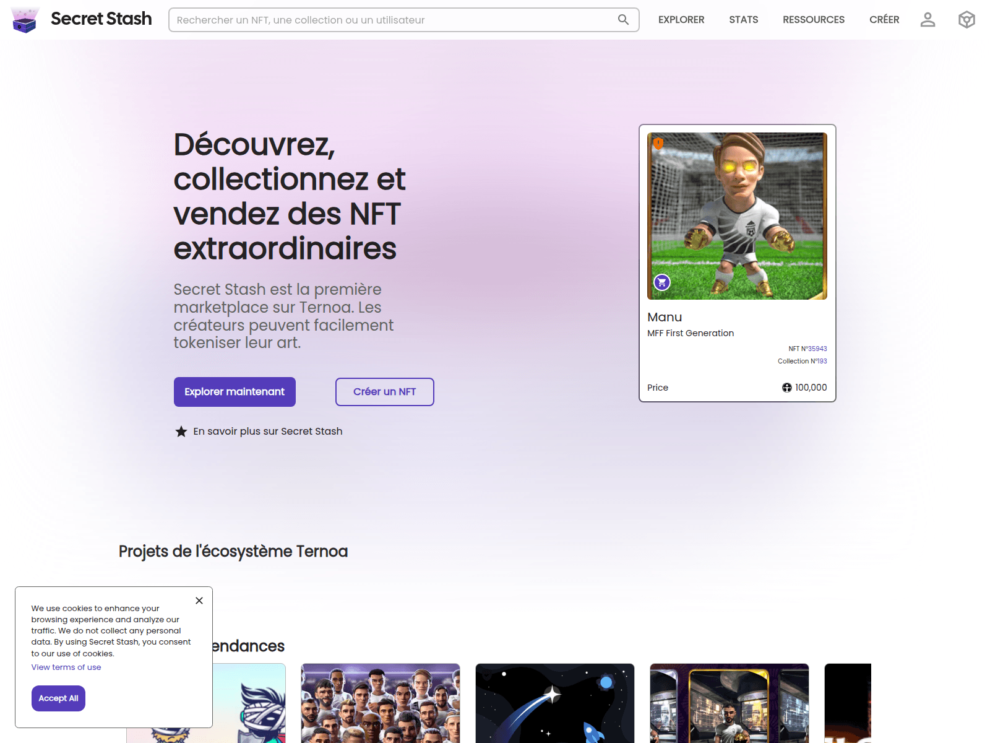The image size is (990, 743).
Task: Open the space rocket collection thumbnail
Action: point(555,703)
